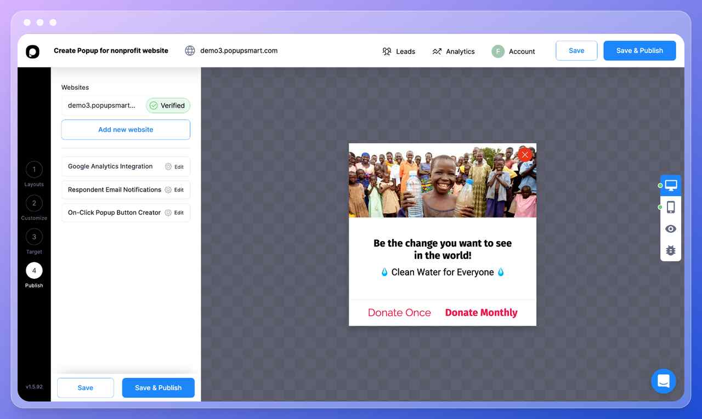Click Save & Publish in header
Viewport: 702px width, 419px height.
point(639,50)
